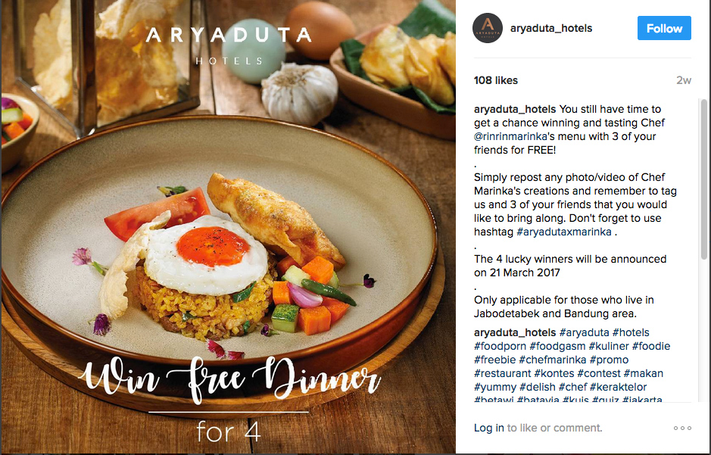Viewport: 711px width, 455px height.
Task: Open the three-dot more options menu
Action: [x=682, y=428]
